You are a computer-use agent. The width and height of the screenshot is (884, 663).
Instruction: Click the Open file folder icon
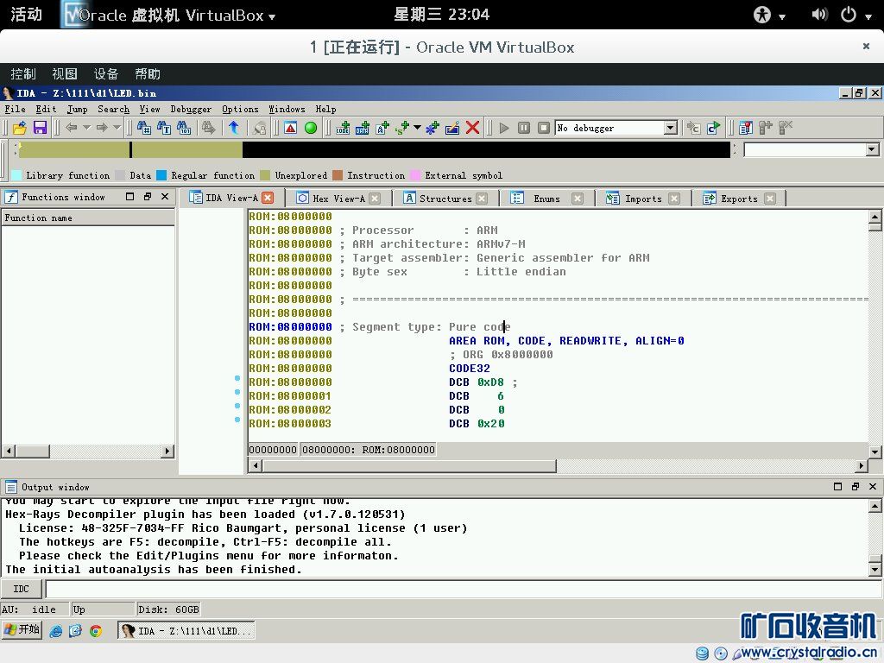pyautogui.click(x=19, y=128)
